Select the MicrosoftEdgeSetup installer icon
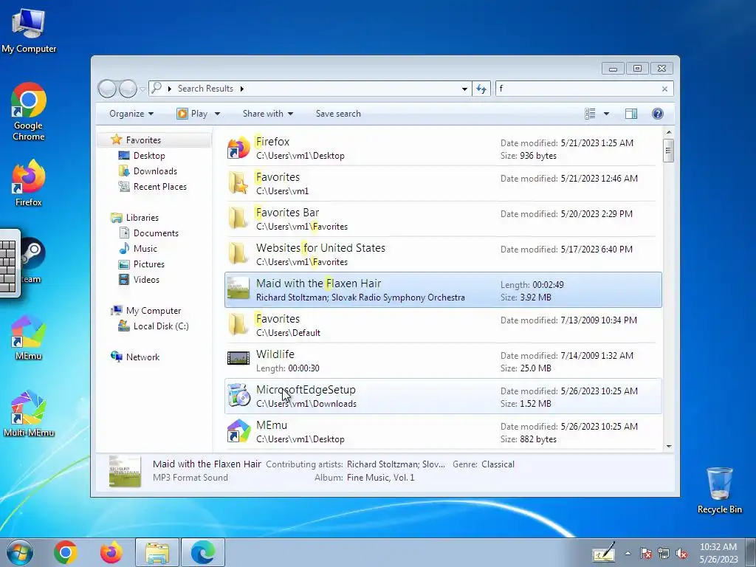This screenshot has width=756, height=567. 238,396
